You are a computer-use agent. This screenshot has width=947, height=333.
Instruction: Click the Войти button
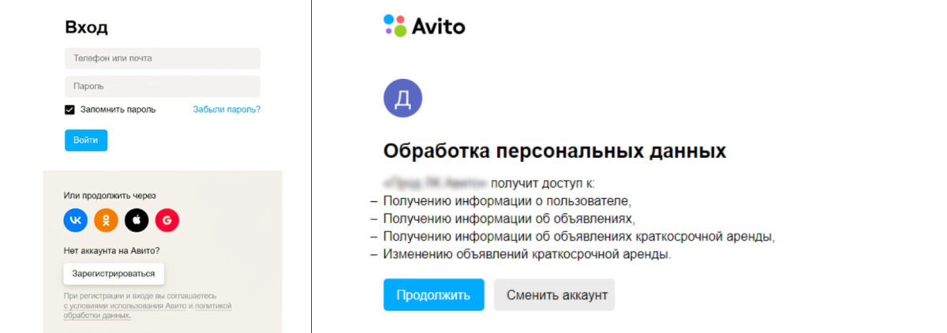pos(86,140)
